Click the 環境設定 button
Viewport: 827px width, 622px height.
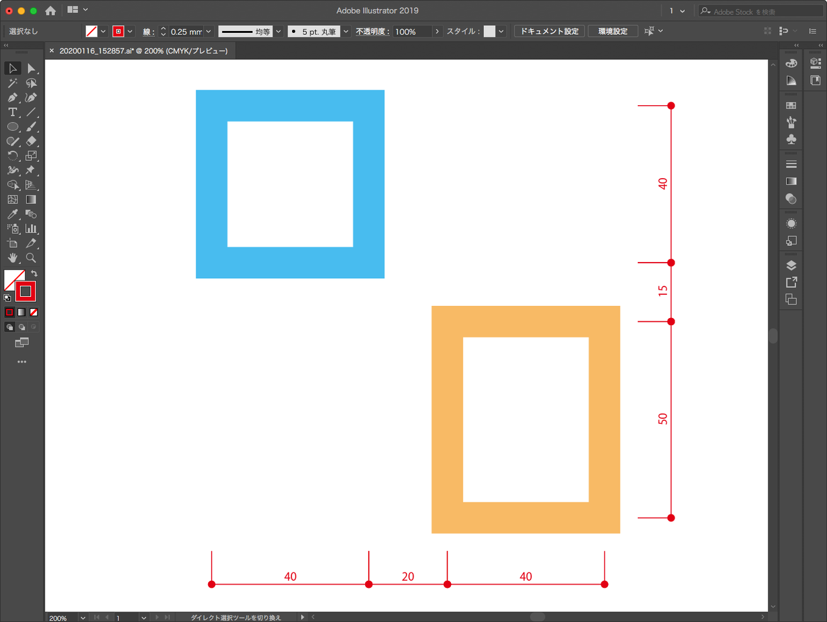coord(612,31)
